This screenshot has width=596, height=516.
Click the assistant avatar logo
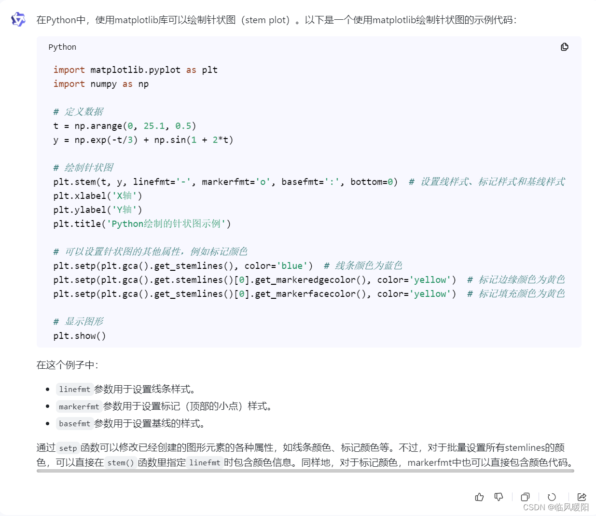coord(18,19)
